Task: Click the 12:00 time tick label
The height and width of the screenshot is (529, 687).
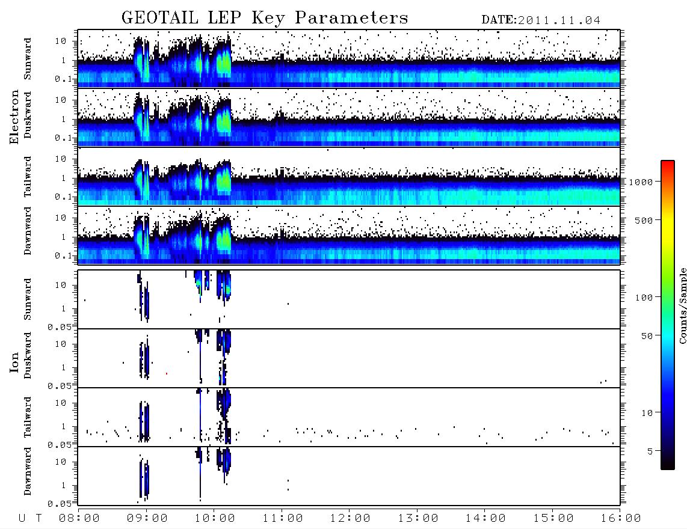Action: tap(350, 519)
